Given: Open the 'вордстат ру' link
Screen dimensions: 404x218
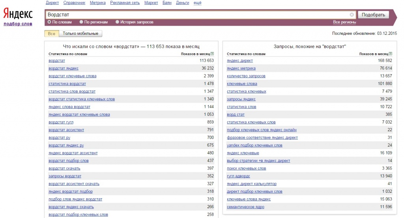Looking at the screenshot, I should [x=59, y=138].
